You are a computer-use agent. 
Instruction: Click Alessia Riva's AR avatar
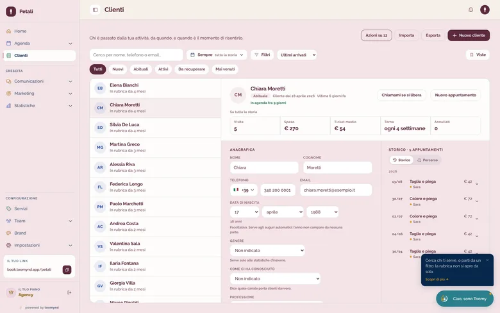coord(100,167)
